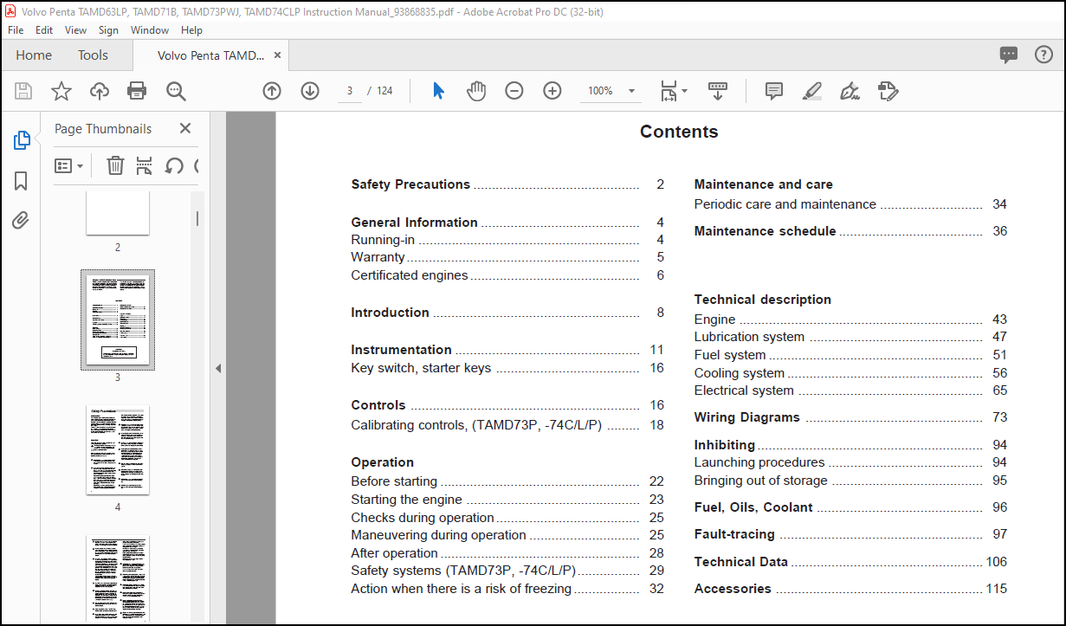Click the upload to cloud icon
Screen dimensions: 1066x626
(x=100, y=91)
